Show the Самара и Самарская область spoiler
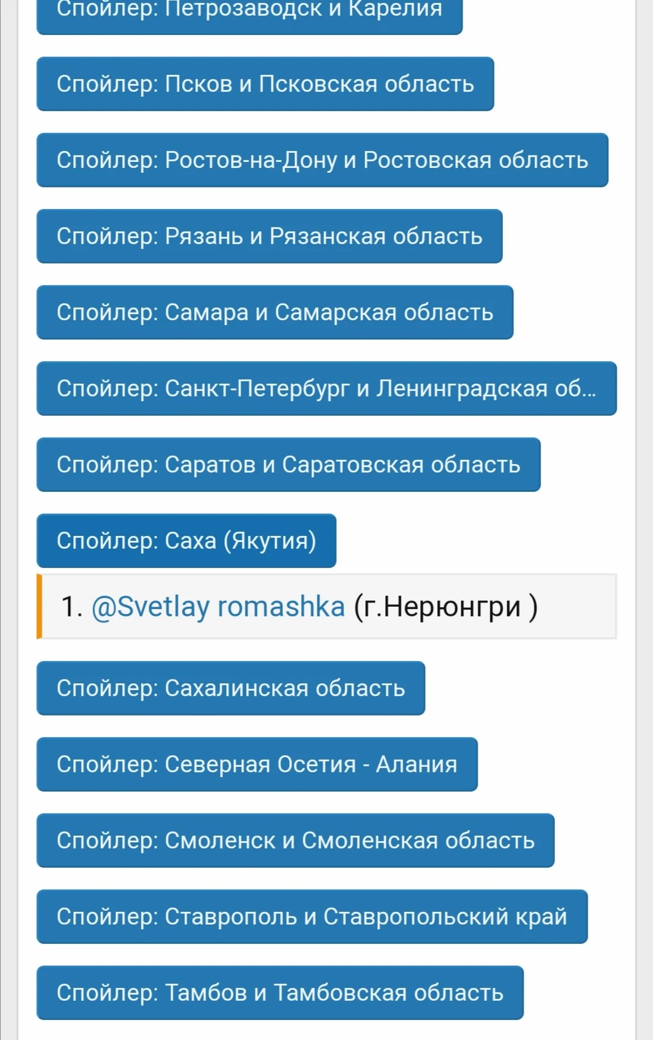Screen dimensions: 653x1040 pyautogui.click(x=275, y=312)
